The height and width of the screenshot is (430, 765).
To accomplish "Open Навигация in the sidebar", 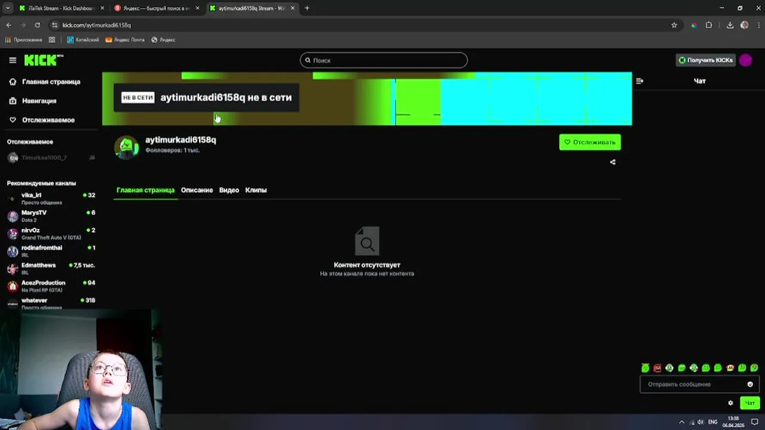I will (33, 101).
